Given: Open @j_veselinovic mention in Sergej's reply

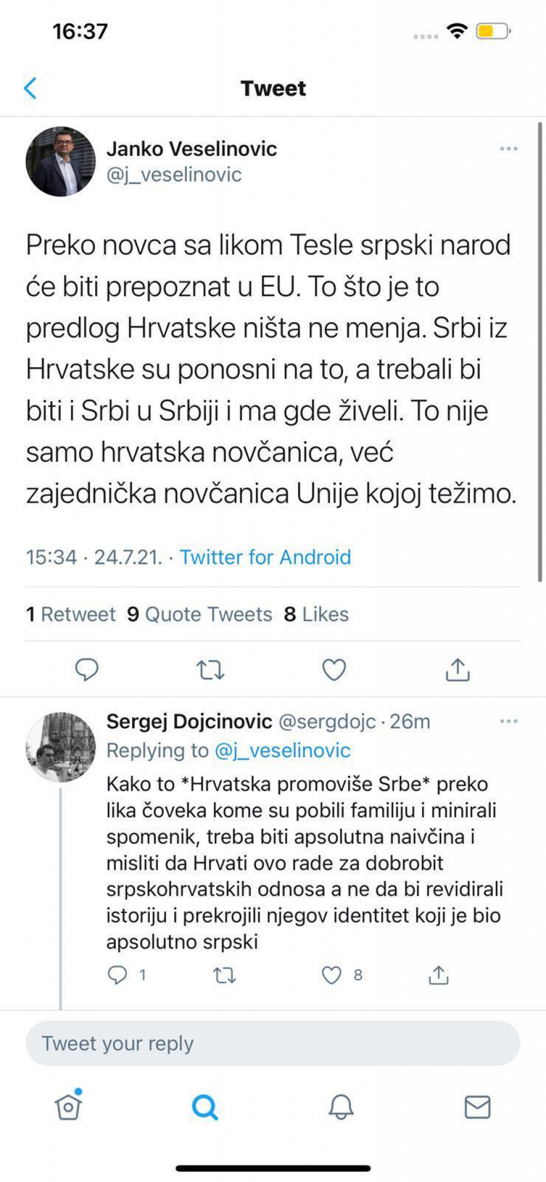Looking at the screenshot, I should (287, 750).
